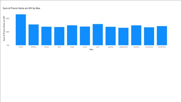The image size is (181, 102).
Task: Click the 'Mes' x-axis title
Action: point(91,50)
